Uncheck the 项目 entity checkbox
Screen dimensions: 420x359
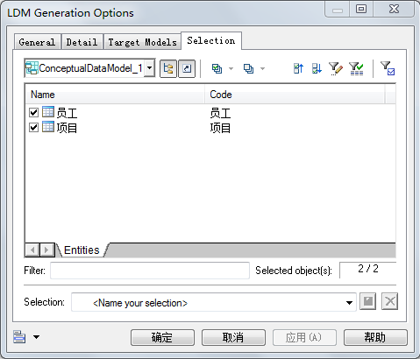pos(34,128)
